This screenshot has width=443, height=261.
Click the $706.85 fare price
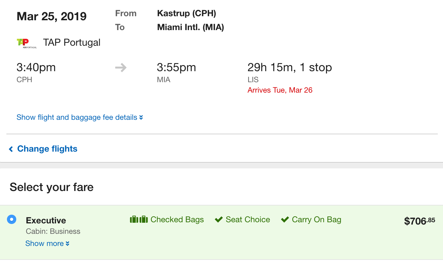419,221
